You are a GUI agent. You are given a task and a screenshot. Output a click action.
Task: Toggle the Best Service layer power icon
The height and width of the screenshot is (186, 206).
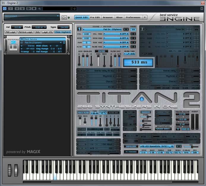tap(22, 39)
